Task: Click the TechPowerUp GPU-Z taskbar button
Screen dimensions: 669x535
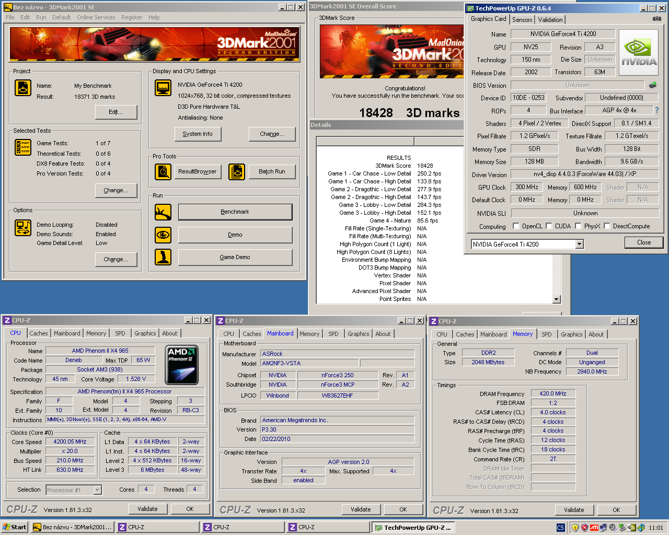Action: pyautogui.click(x=413, y=528)
